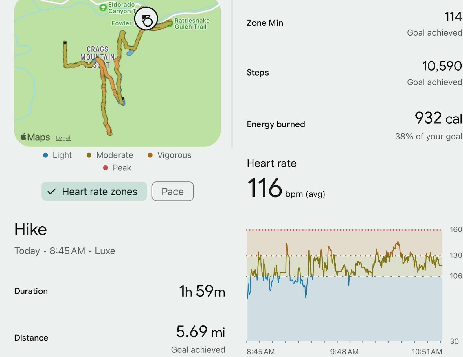Viewport: 463px width, 357px height.
Task: Click the Rattlesnake Gulch Trail label
Action: [192, 23]
